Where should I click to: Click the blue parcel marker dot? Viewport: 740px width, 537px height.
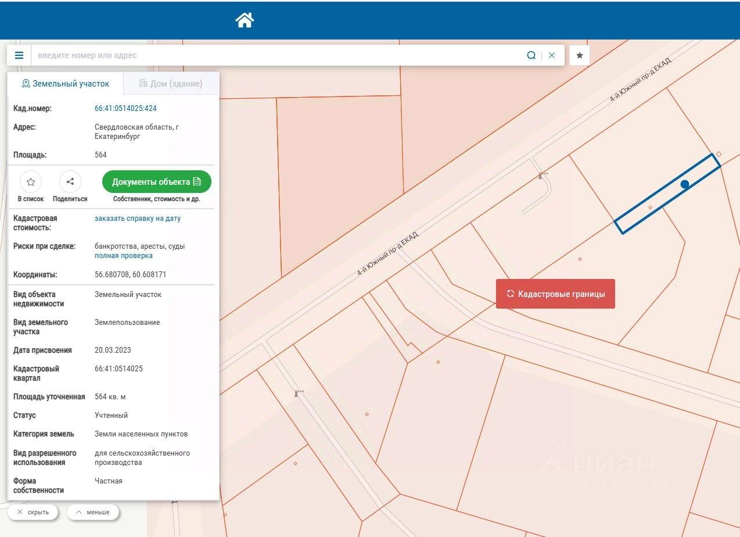(685, 184)
